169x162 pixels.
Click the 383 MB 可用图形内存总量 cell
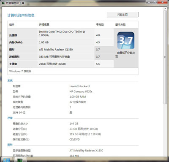(x=55, y=57)
